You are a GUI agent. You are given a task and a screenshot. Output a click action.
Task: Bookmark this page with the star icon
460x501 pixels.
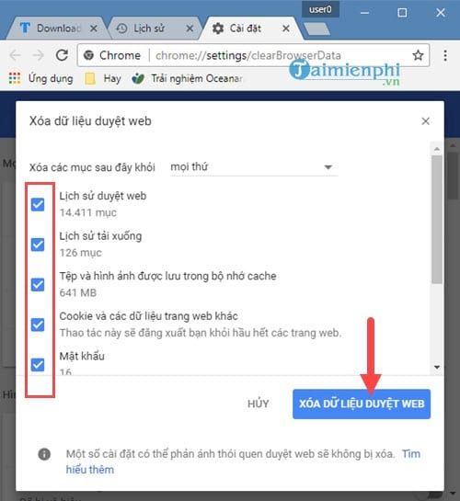(x=418, y=55)
